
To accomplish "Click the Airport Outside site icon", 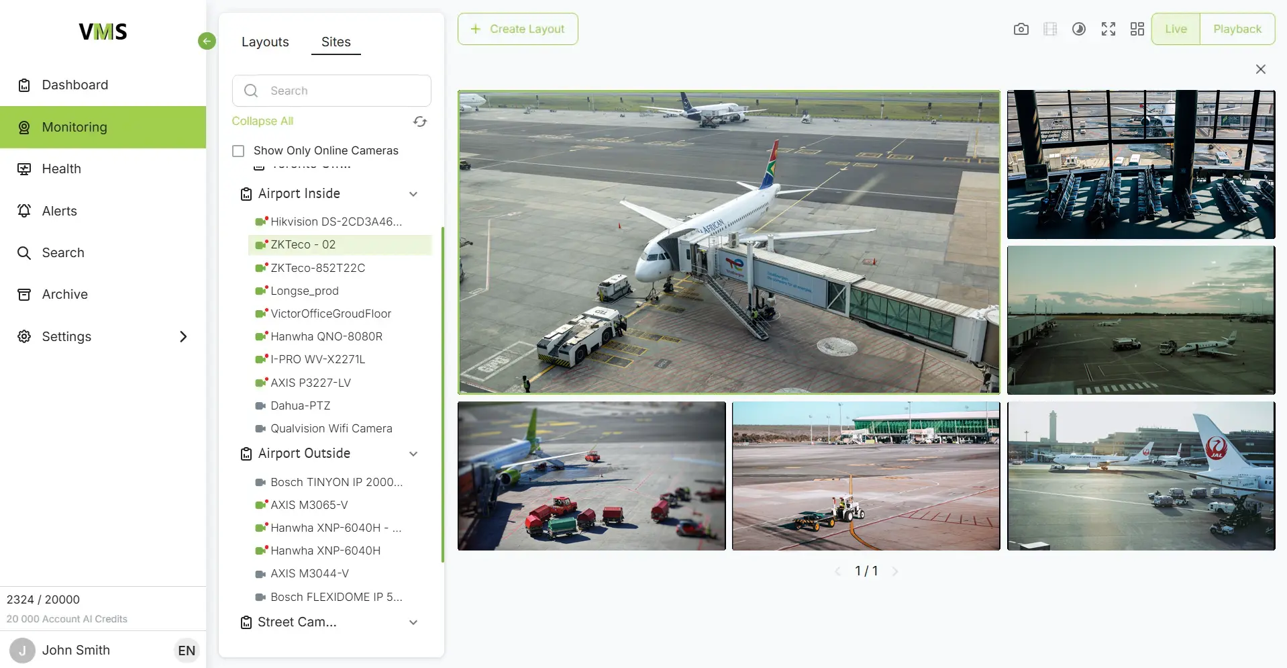I will point(246,455).
